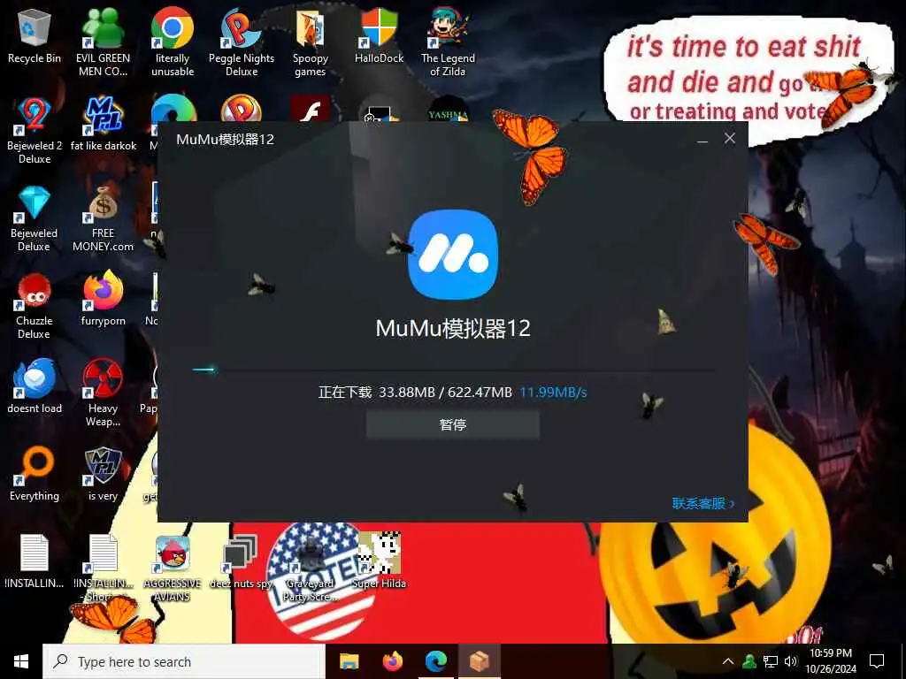Image resolution: width=906 pixels, height=679 pixels.
Task: Click the taskbar search box
Action: point(184,661)
